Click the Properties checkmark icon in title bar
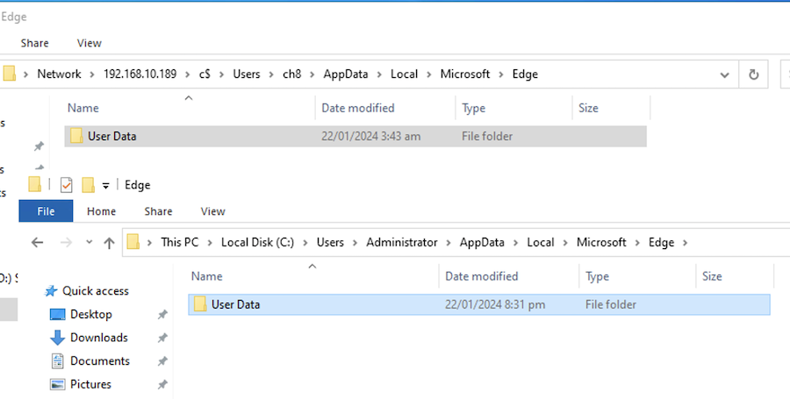This screenshot has height=399, width=790. [x=67, y=185]
